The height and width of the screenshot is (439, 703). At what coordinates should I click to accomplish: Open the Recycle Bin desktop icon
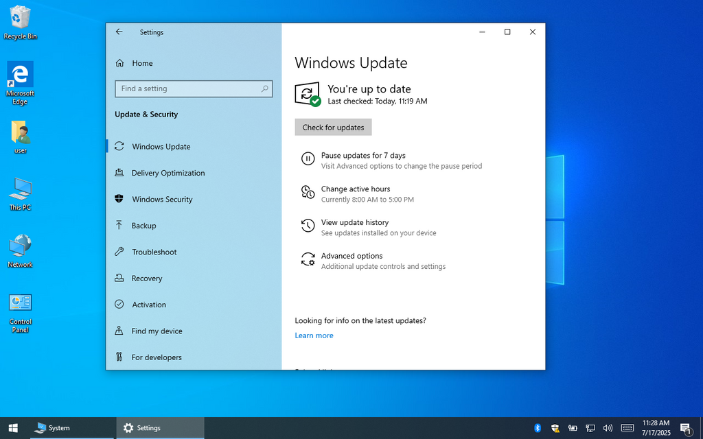[21, 21]
